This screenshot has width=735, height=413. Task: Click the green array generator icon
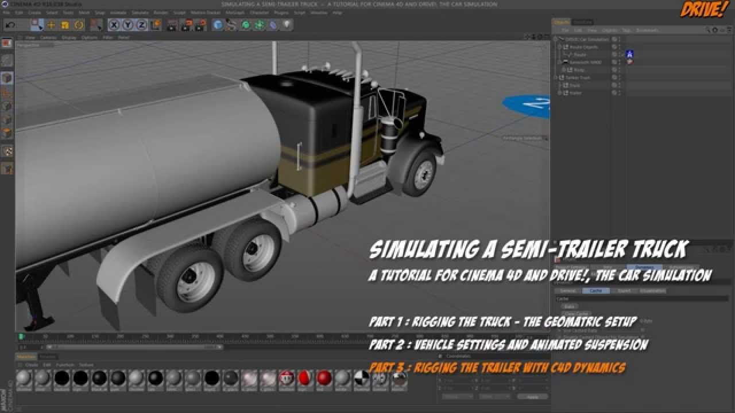coord(260,25)
